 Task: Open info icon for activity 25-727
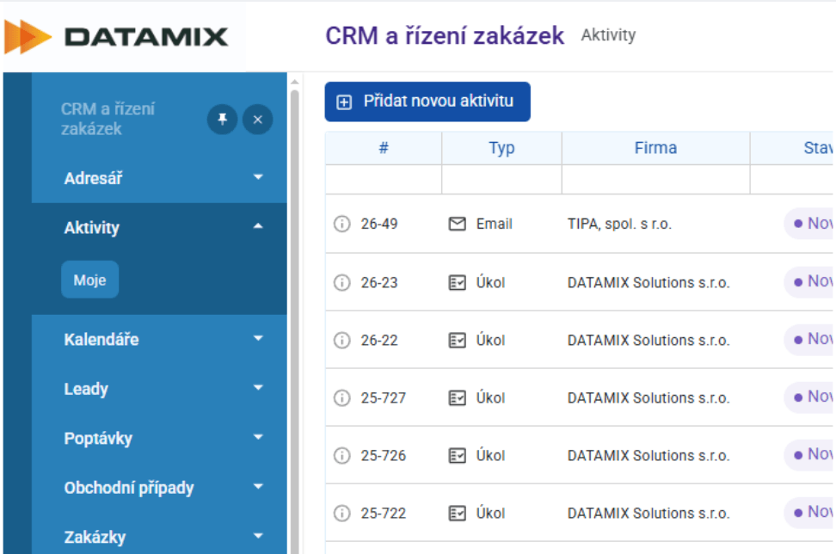click(x=341, y=397)
